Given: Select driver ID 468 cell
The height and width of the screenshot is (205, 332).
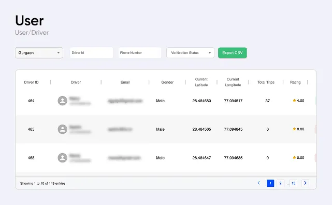Looking at the screenshot, I should coord(31,158).
